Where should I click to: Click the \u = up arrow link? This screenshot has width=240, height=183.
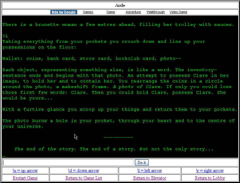pos(25,171)
